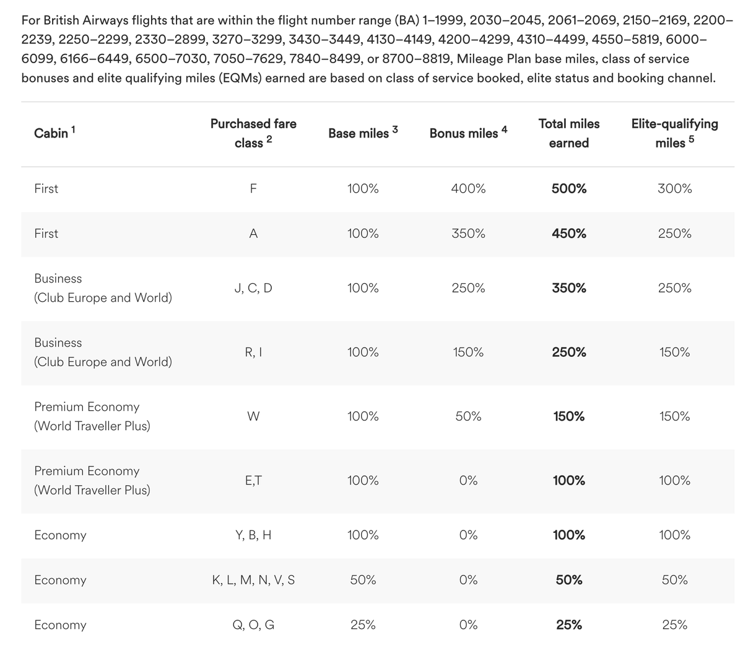This screenshot has width=743, height=668.
Task: Click footnote 1 beside Cabin header
Action: [74, 130]
